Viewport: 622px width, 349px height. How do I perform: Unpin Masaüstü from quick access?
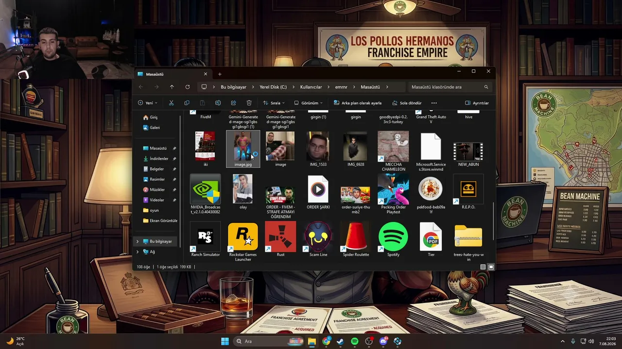tap(174, 148)
